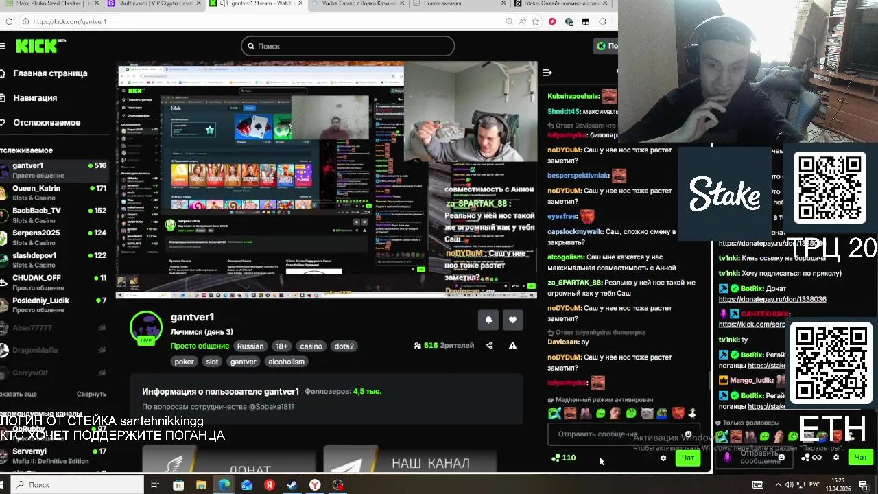
Task: Open recommended channel Servernyi
Action: (x=54, y=456)
